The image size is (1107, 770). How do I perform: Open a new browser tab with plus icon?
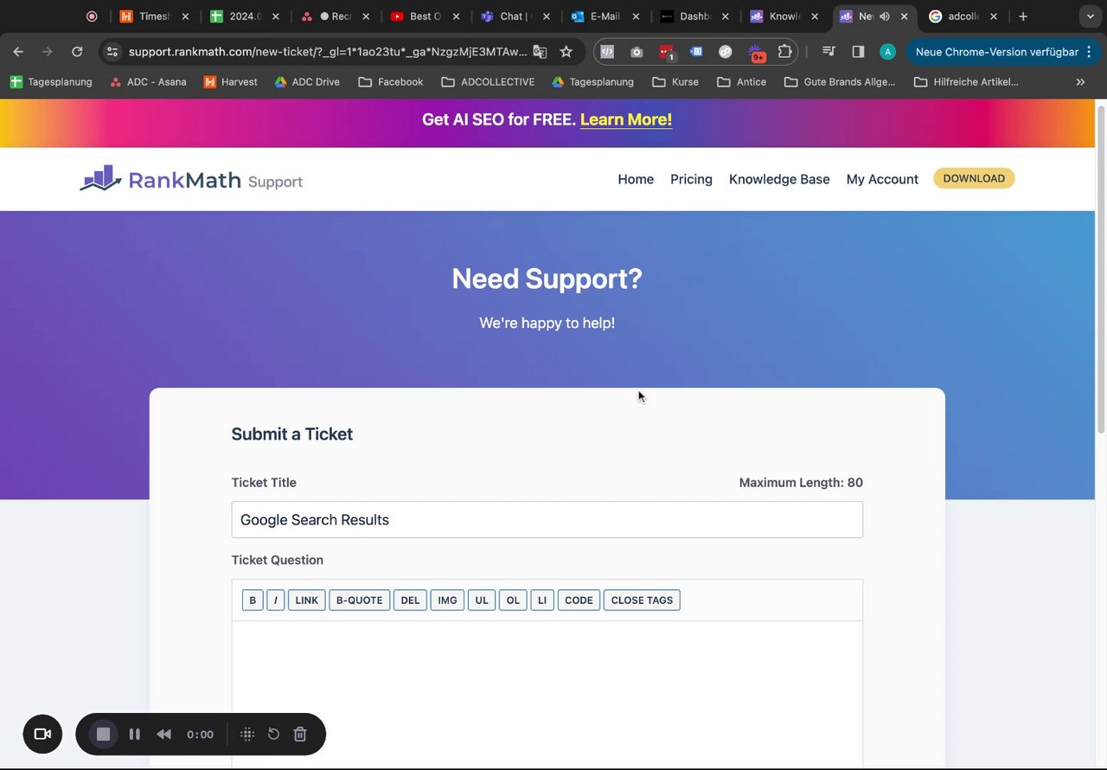pyautogui.click(x=1023, y=16)
